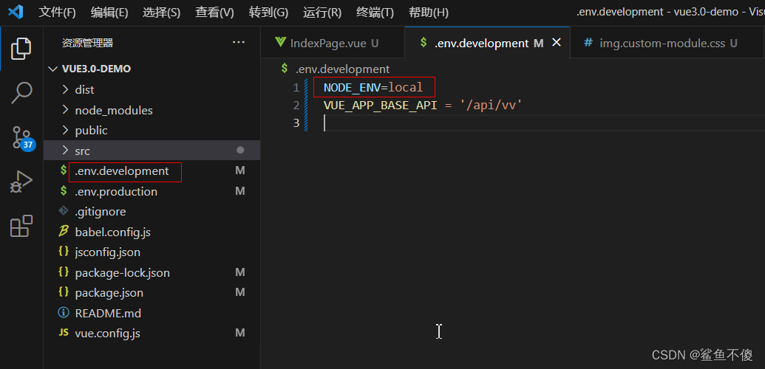Open the README.md file
The width and height of the screenshot is (765, 369).
tap(108, 313)
